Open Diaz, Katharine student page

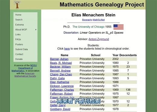tap(59, 82)
